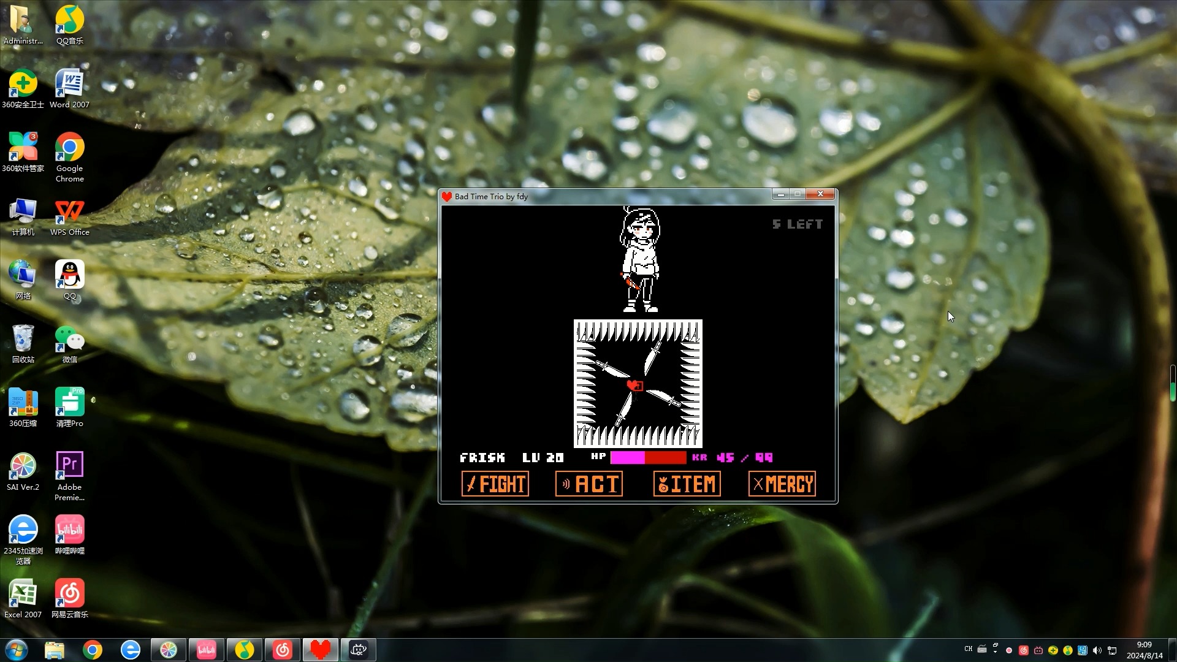Viewport: 1177px width, 662px height.
Task: Open the Windows Start menu
Action: pos(17,650)
